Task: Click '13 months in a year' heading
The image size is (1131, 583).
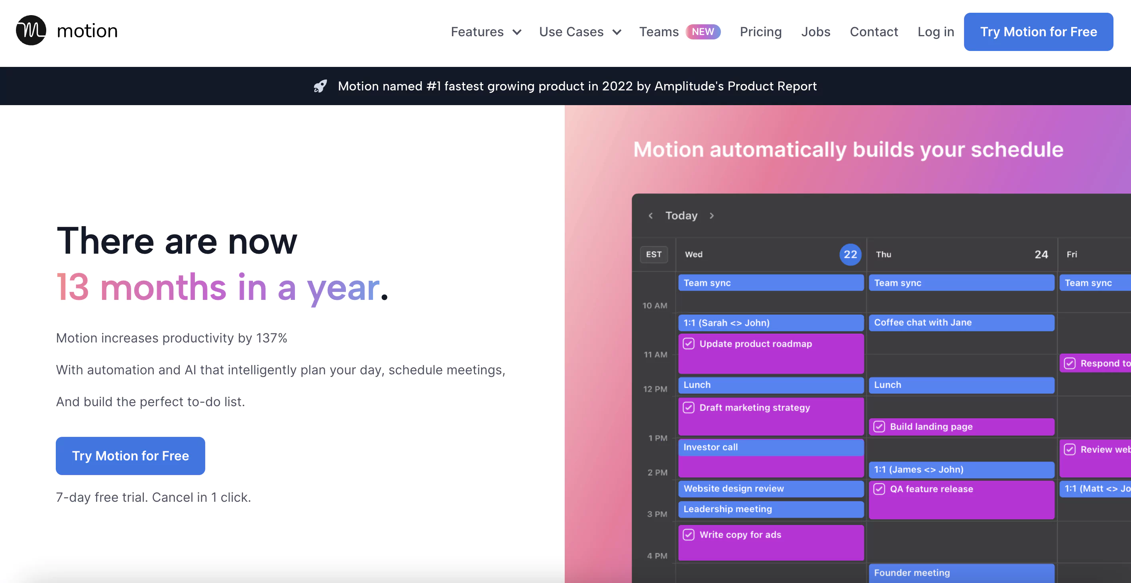Action: (222, 288)
